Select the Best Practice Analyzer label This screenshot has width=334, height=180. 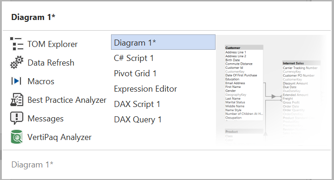click(x=67, y=100)
